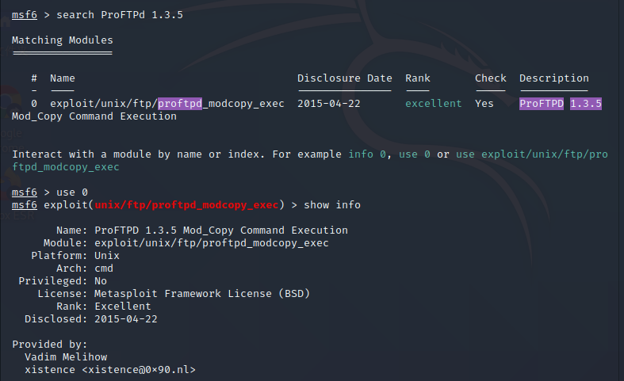Click the 'Description' column header
624x381 pixels.
tap(553, 78)
